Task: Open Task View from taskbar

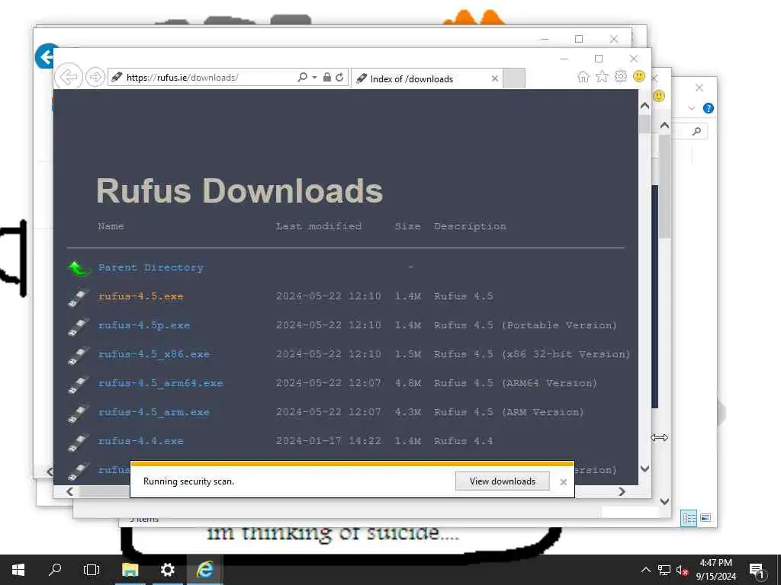Action: click(x=92, y=570)
